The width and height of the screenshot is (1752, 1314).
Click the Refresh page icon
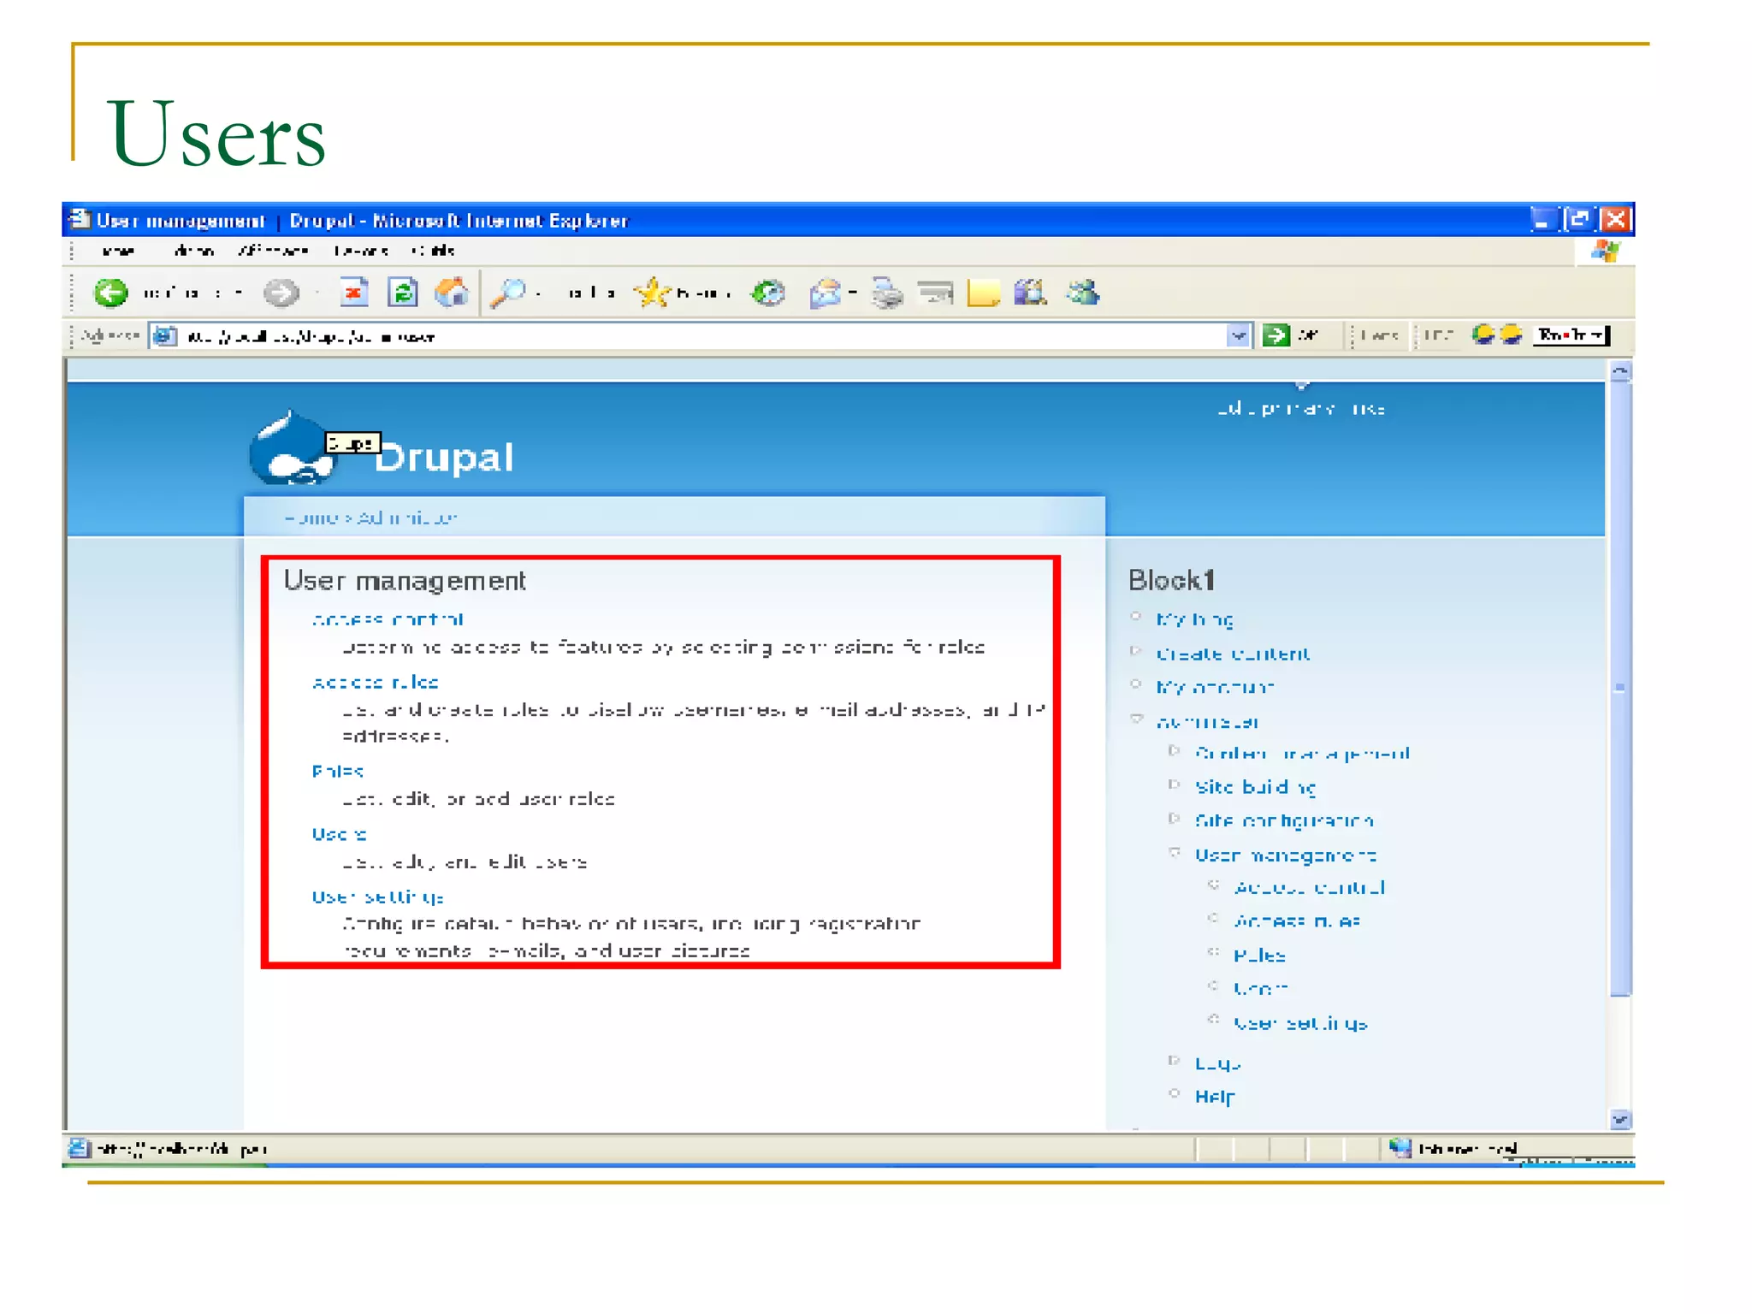coord(402,293)
